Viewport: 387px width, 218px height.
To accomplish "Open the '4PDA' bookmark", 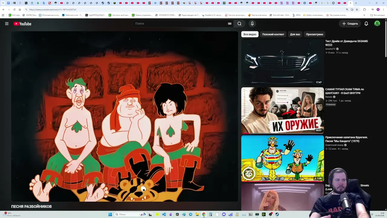I will point(296,15).
